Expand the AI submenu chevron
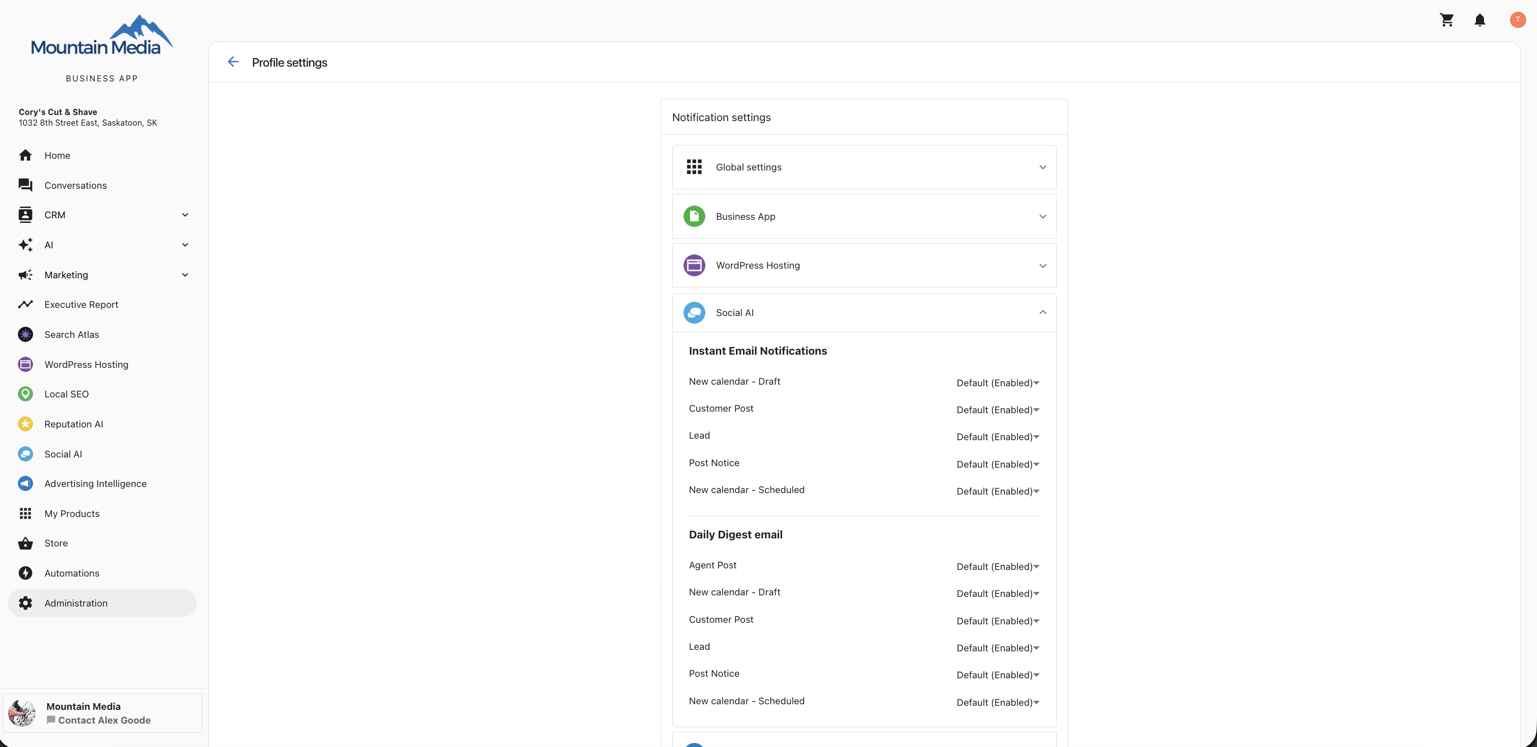This screenshot has width=1537, height=747. pyautogui.click(x=185, y=245)
